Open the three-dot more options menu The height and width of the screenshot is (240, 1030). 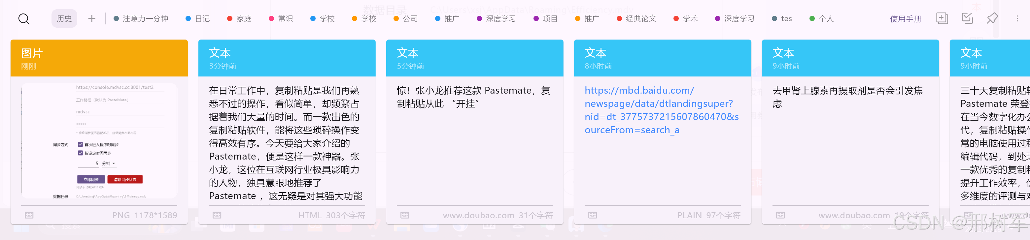[x=1017, y=18]
